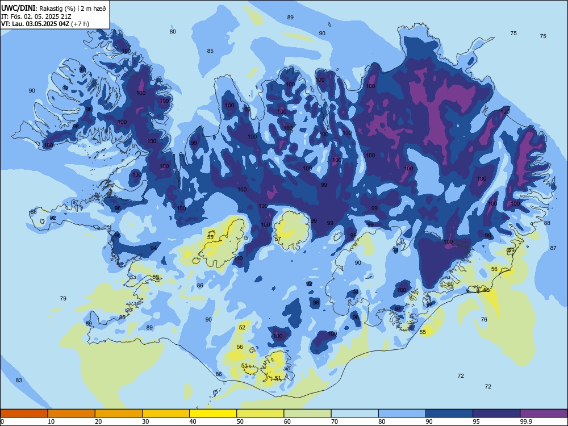Select the amber 20–30 legend color band
The image size is (568, 426).
pos(119,414)
